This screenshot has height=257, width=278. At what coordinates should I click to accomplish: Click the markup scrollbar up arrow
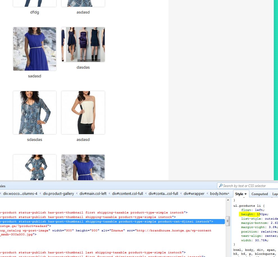pos(228,200)
